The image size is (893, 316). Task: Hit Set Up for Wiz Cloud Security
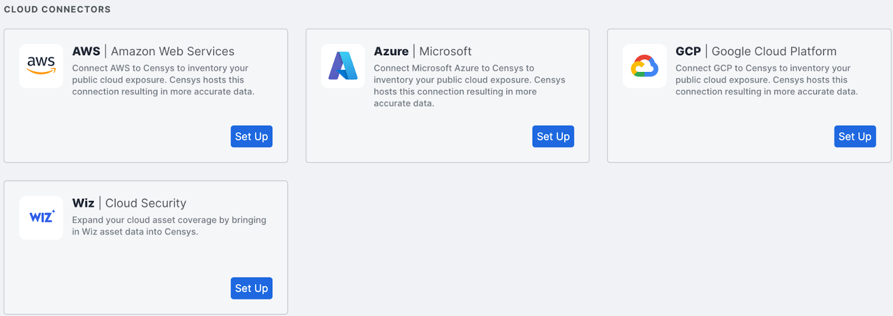(x=251, y=289)
